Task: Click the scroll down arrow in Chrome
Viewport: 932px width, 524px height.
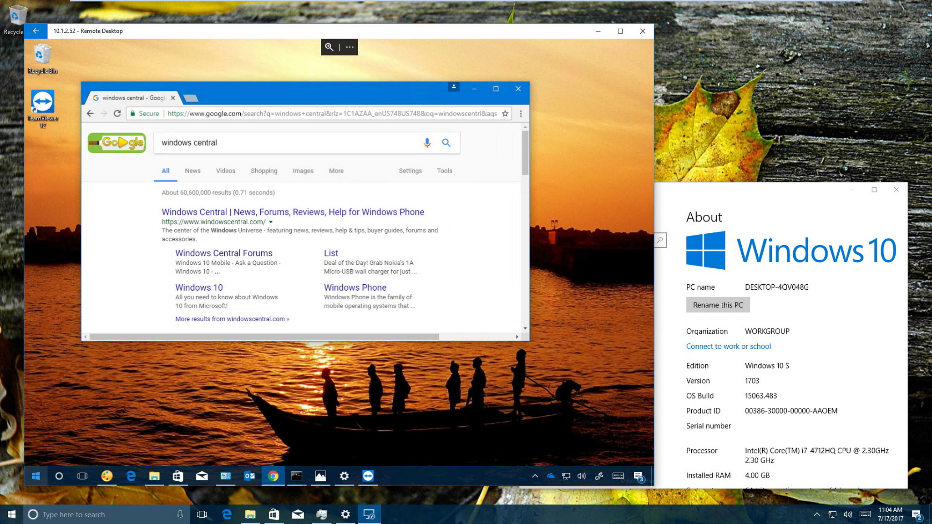Action: click(x=525, y=328)
